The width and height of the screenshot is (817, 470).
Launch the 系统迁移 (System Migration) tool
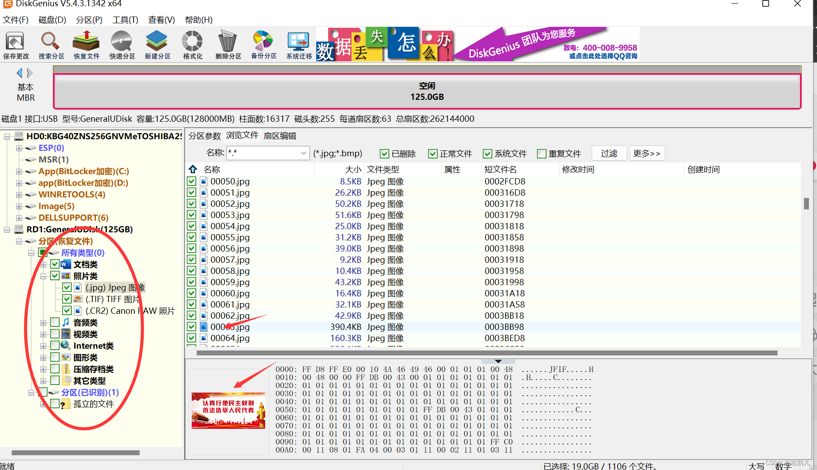click(298, 44)
